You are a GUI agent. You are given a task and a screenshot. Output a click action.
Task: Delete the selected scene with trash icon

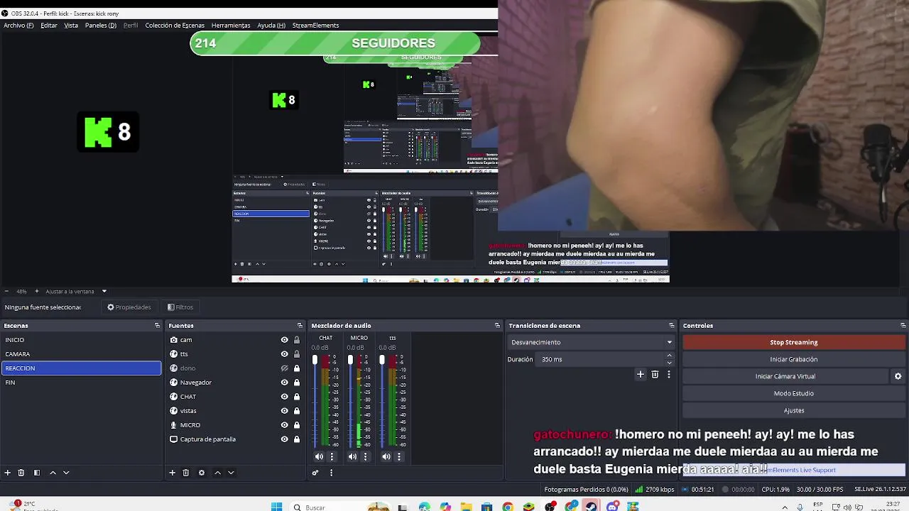click(21, 473)
